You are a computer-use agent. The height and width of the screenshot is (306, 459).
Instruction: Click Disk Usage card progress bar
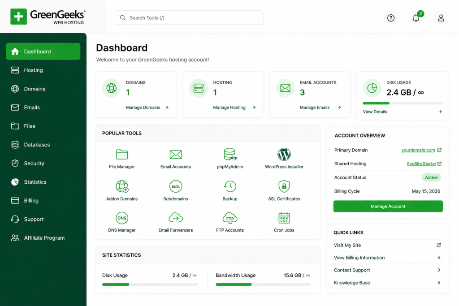(403, 103)
